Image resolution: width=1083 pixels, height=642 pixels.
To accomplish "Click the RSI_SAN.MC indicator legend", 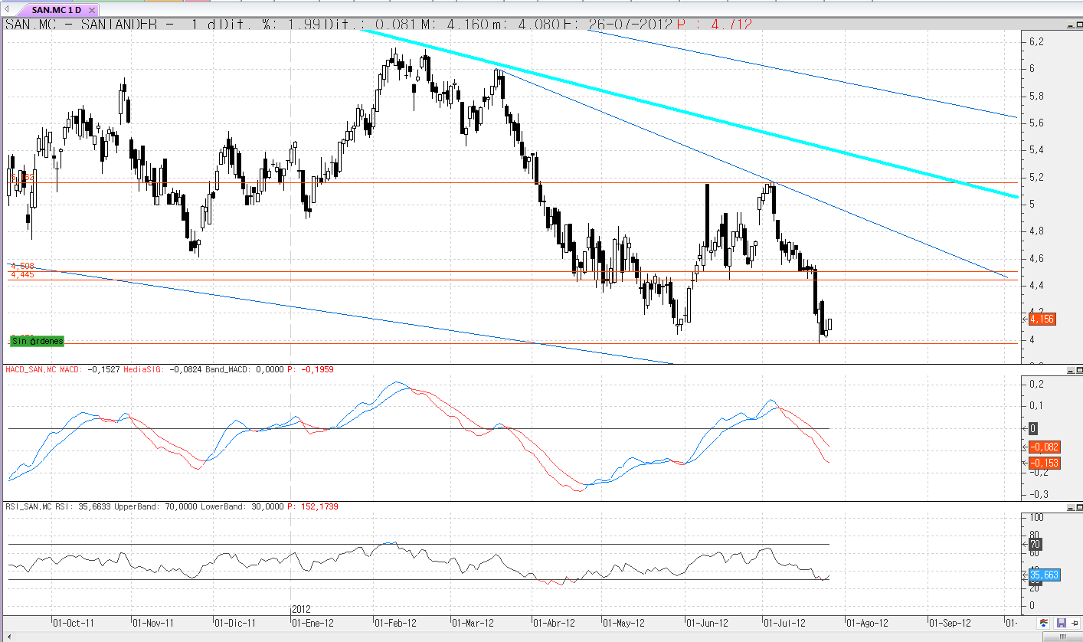I will click(x=172, y=507).
